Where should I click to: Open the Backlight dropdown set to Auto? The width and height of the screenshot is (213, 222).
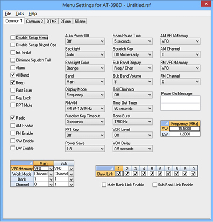click(85, 54)
